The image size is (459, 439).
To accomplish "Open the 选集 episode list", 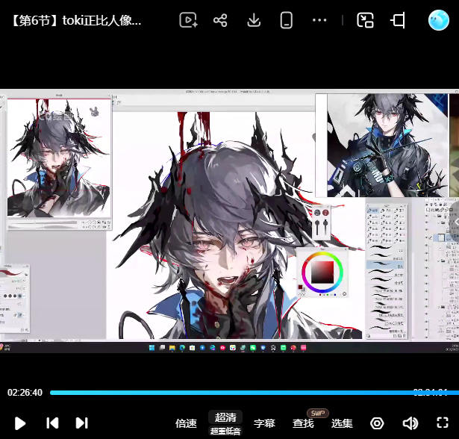I will [342, 423].
